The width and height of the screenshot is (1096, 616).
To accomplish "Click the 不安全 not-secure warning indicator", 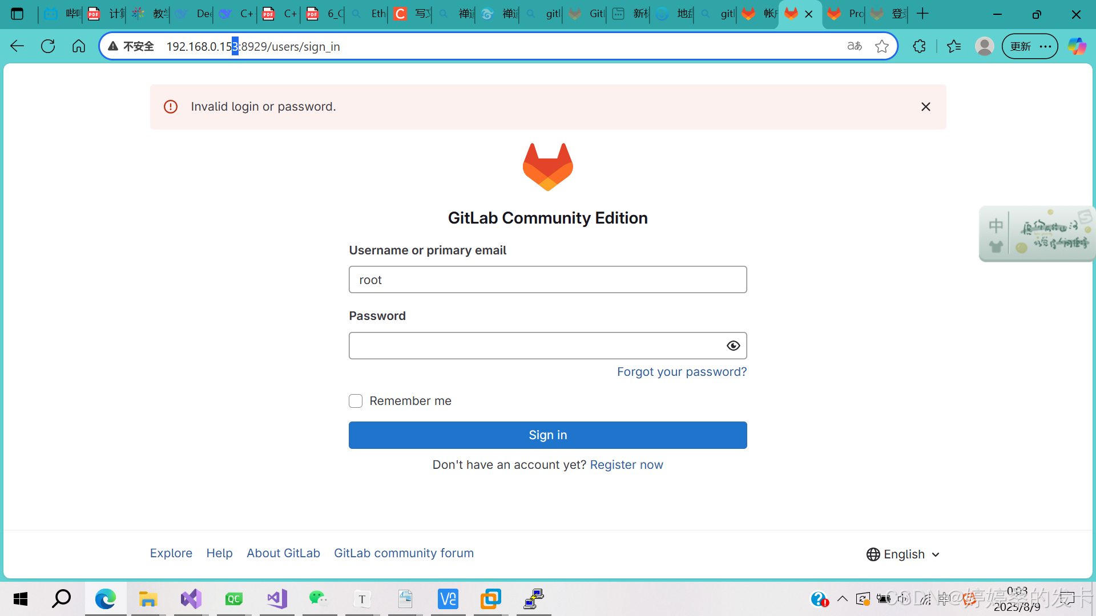I will 131,46.
